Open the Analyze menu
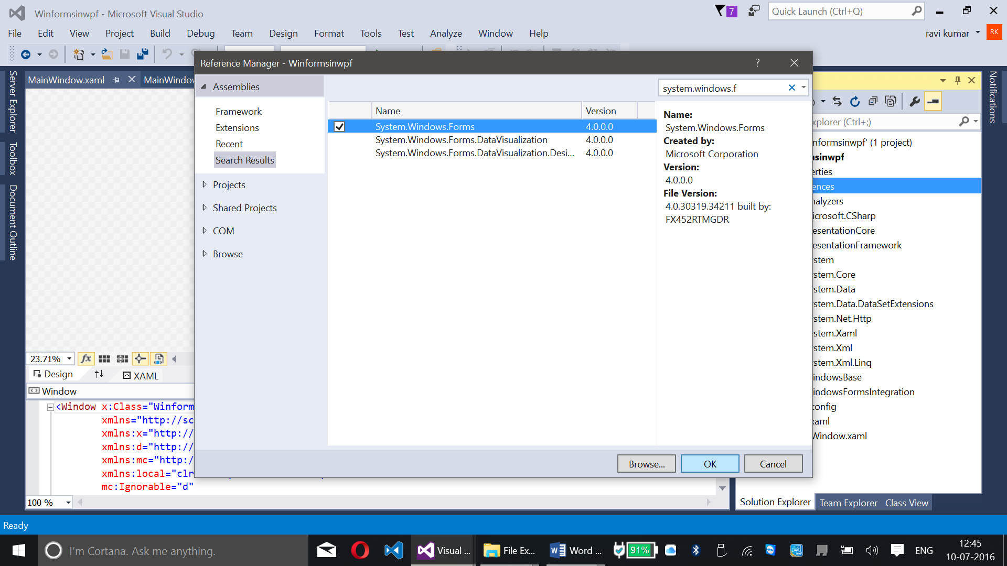Viewport: 1007px width, 566px height. [446, 33]
